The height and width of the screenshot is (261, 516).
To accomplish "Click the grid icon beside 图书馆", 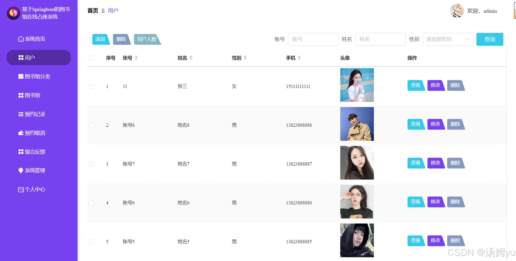I will [x=21, y=95].
